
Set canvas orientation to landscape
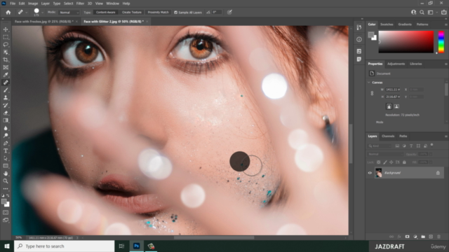396,106
